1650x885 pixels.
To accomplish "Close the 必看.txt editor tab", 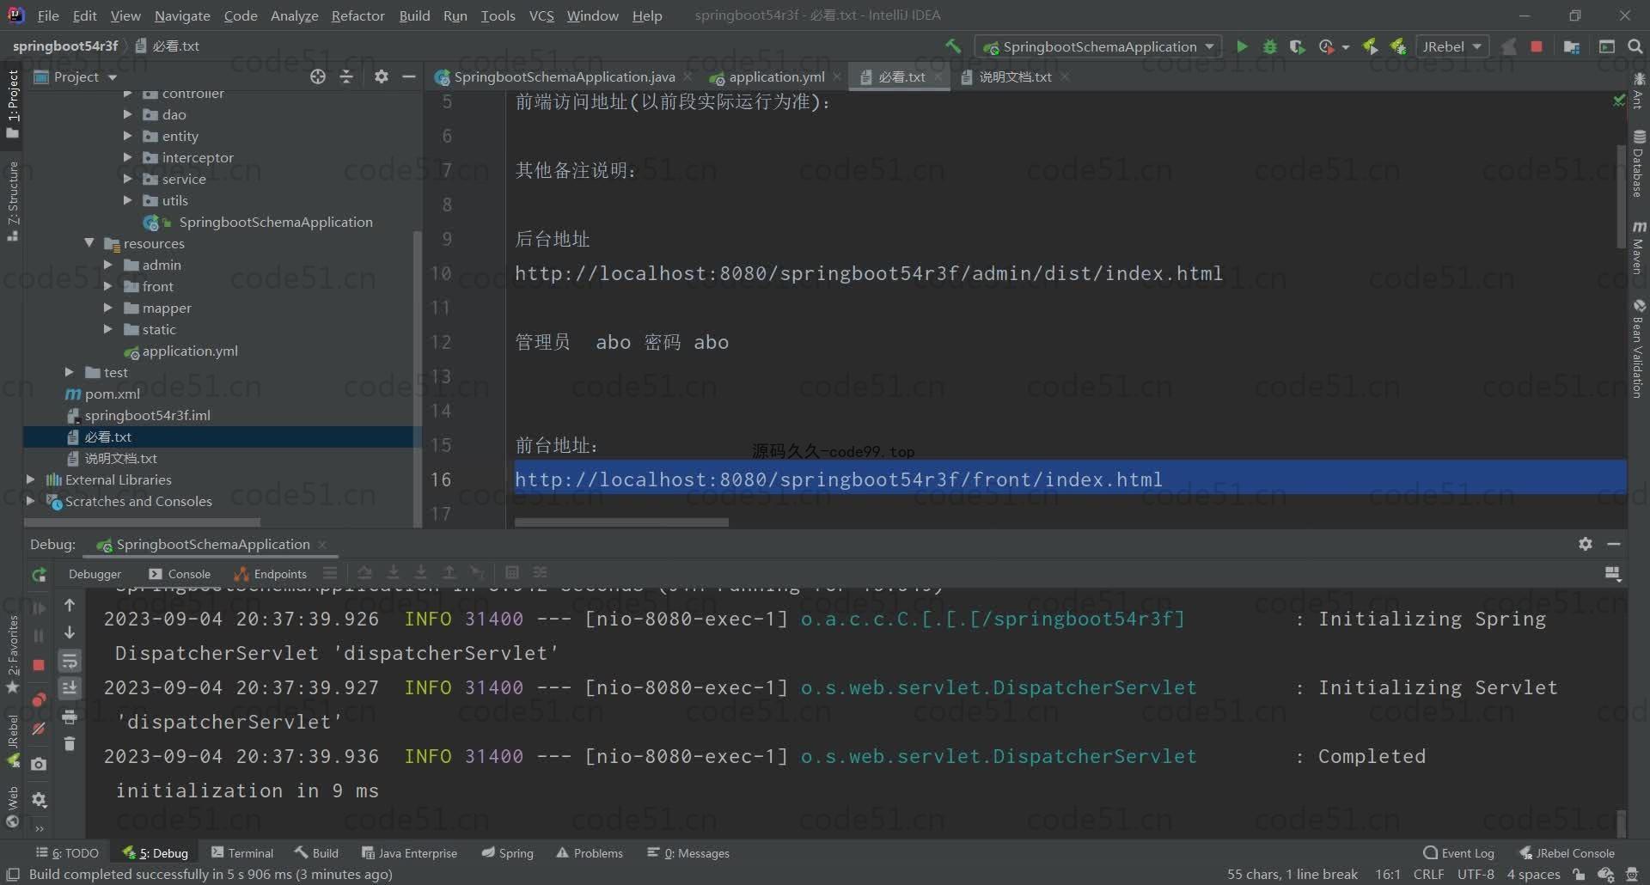I will 938,76.
